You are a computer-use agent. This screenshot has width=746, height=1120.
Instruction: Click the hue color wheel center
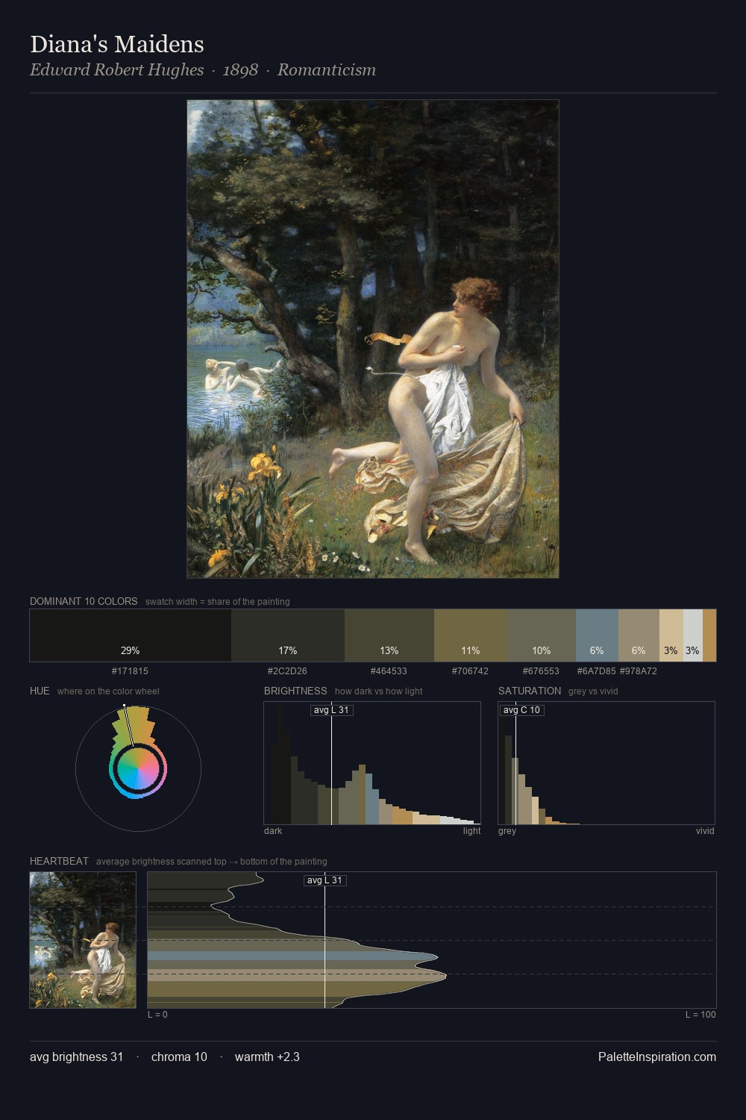[138, 768]
